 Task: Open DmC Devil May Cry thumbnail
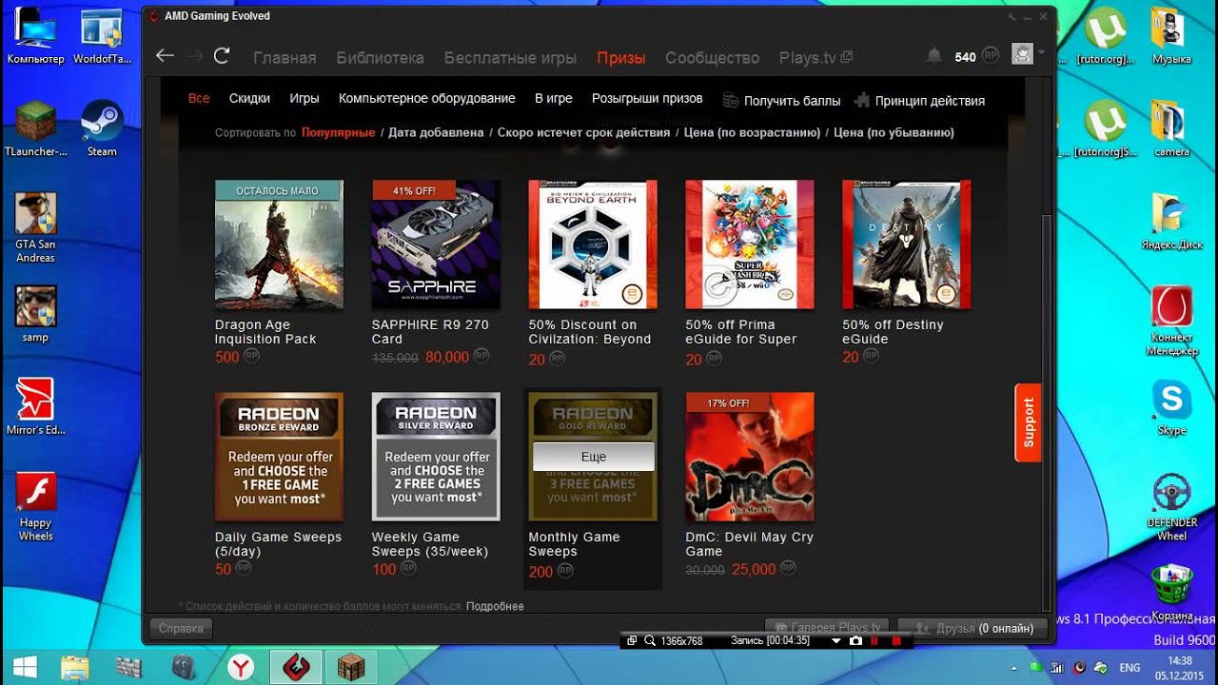click(750, 457)
